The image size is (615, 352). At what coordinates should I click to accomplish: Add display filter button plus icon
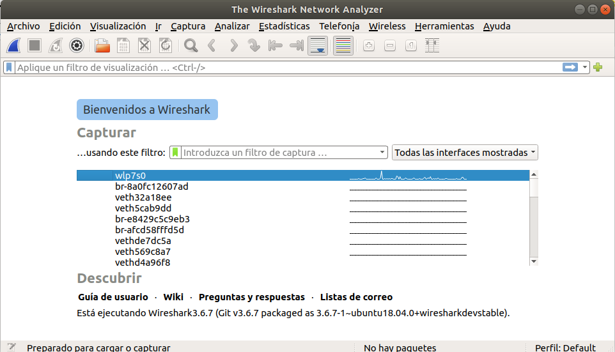tap(598, 68)
